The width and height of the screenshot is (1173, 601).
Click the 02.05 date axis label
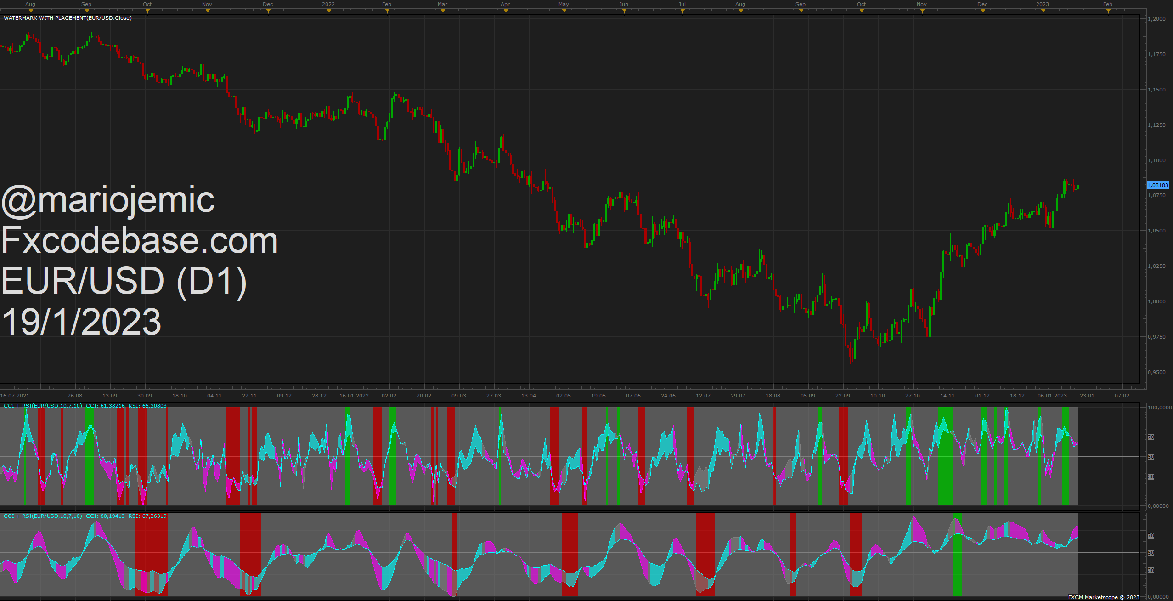point(564,396)
